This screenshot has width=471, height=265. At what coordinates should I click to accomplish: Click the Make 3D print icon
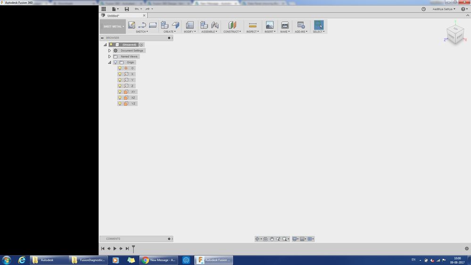[285, 25]
